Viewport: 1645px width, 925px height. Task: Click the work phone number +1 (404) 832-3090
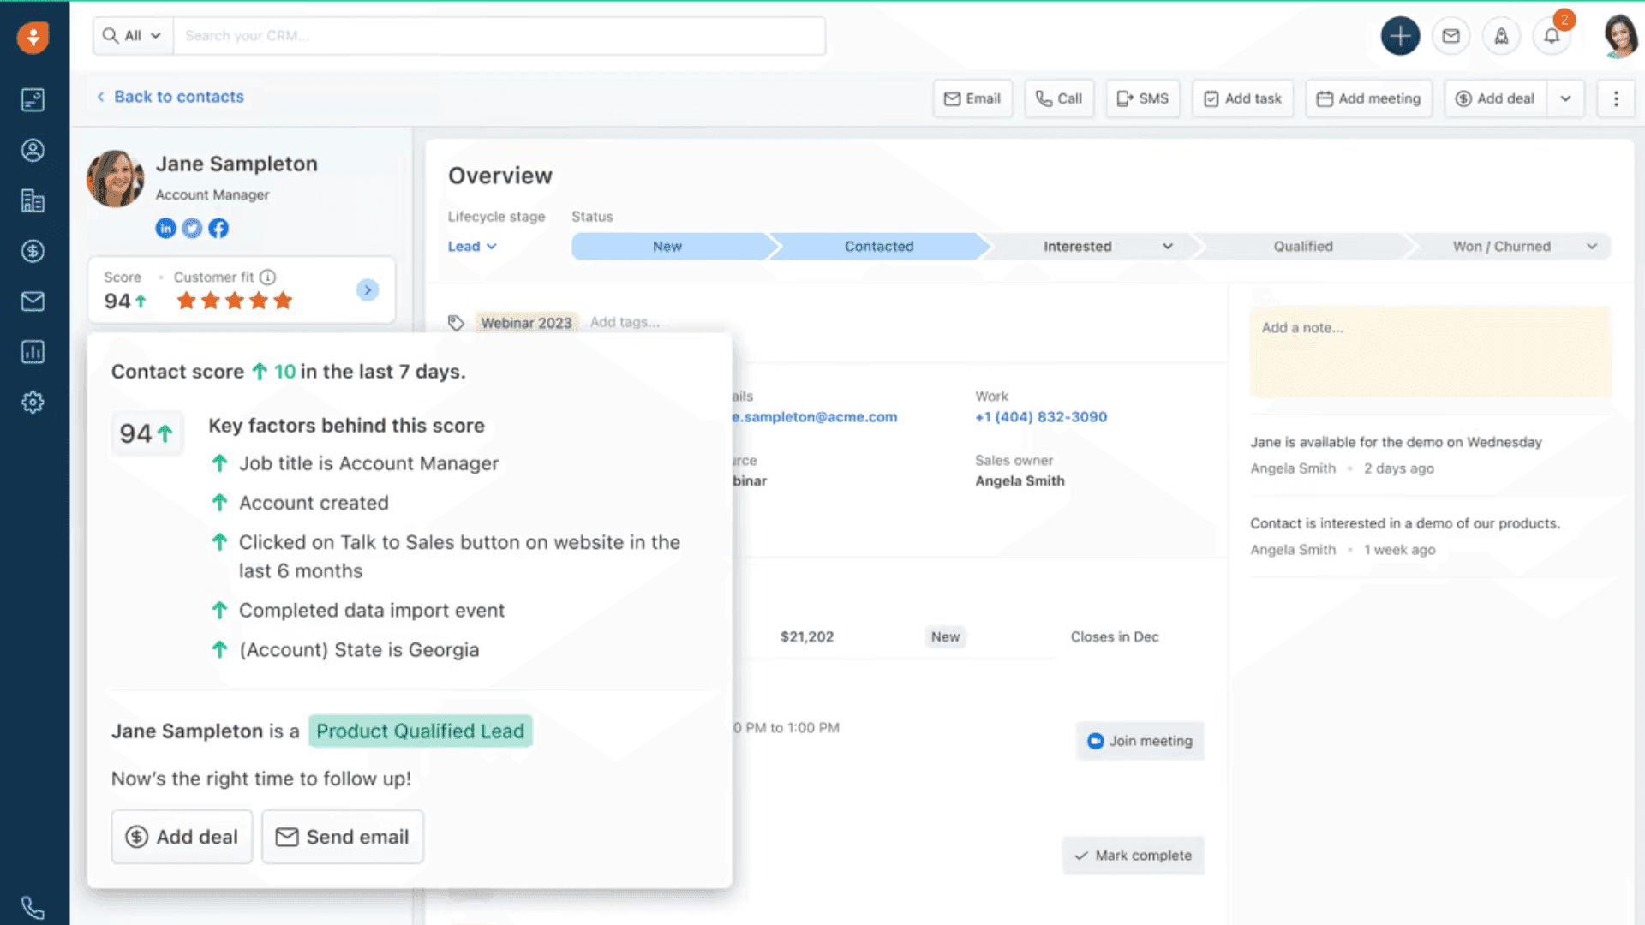tap(1041, 417)
